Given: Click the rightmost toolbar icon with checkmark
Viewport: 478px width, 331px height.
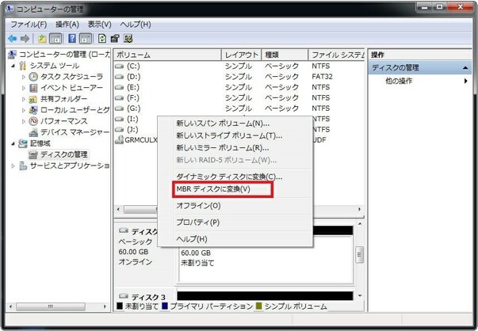Looking at the screenshot, I should pyautogui.click(x=128, y=39).
